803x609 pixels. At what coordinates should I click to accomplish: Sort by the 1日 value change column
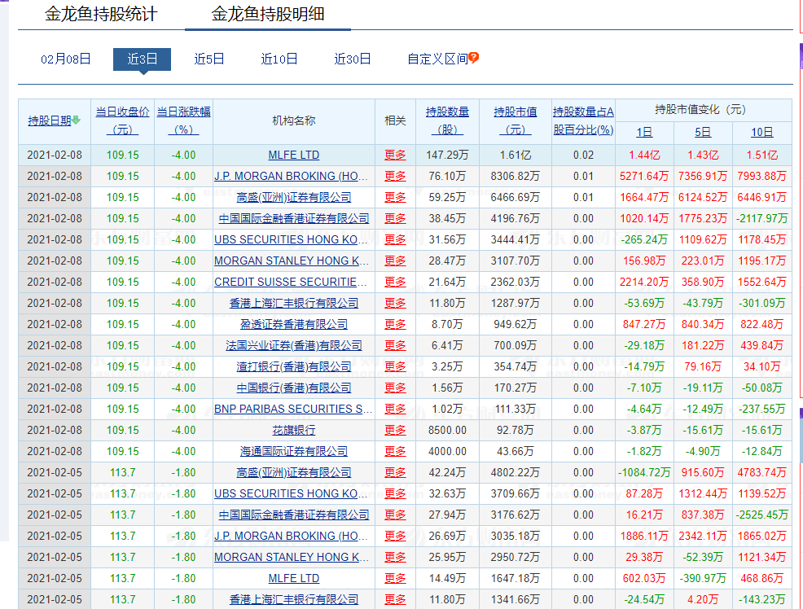tap(644, 132)
